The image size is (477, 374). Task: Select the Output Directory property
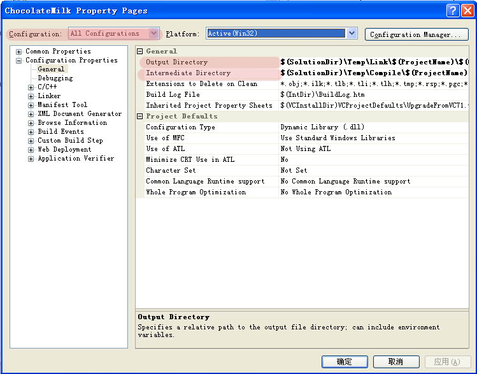pyautogui.click(x=211, y=62)
